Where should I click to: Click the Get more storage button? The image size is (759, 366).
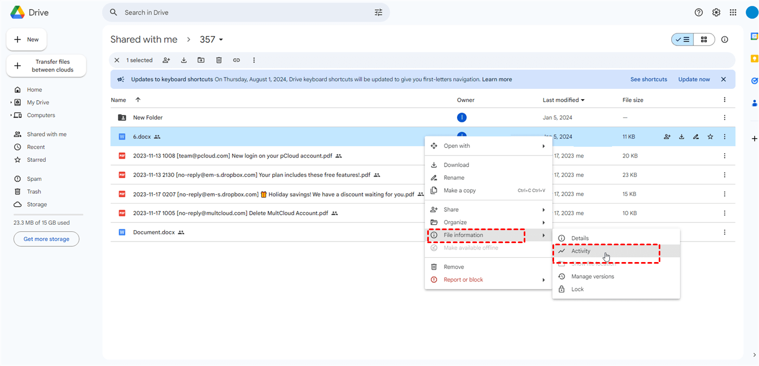pyautogui.click(x=46, y=239)
